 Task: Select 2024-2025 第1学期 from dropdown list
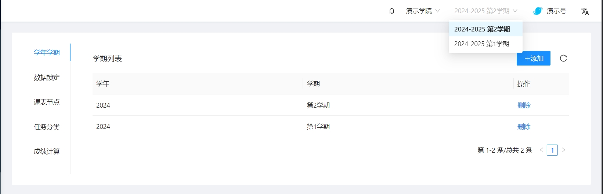[x=482, y=44]
